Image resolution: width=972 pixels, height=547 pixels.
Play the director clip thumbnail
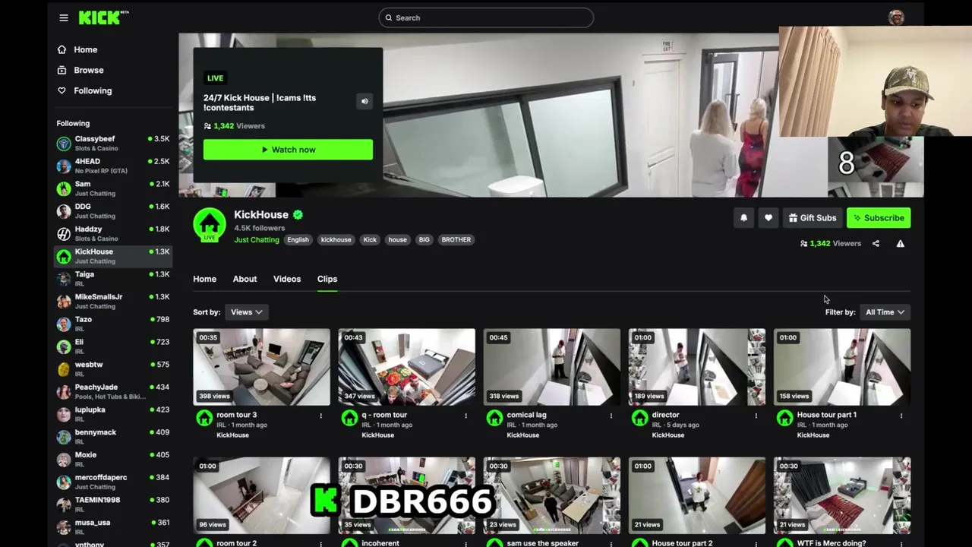(x=696, y=367)
